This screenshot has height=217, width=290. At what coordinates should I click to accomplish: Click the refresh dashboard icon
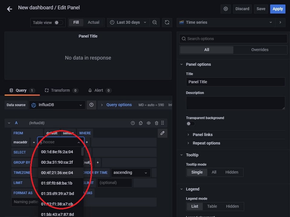pyautogui.click(x=167, y=22)
